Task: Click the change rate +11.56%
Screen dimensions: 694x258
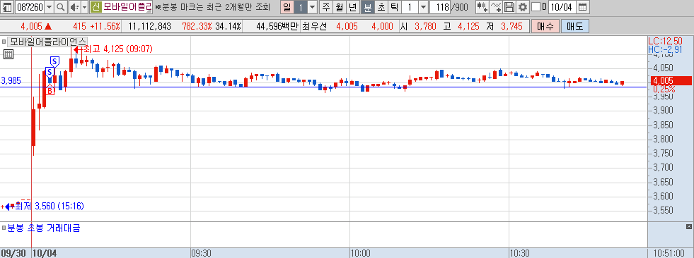Action: click(x=105, y=27)
